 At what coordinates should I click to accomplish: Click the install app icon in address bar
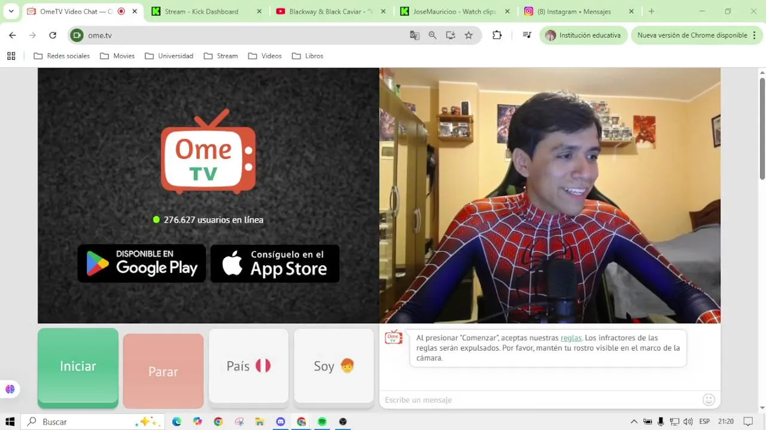(451, 35)
